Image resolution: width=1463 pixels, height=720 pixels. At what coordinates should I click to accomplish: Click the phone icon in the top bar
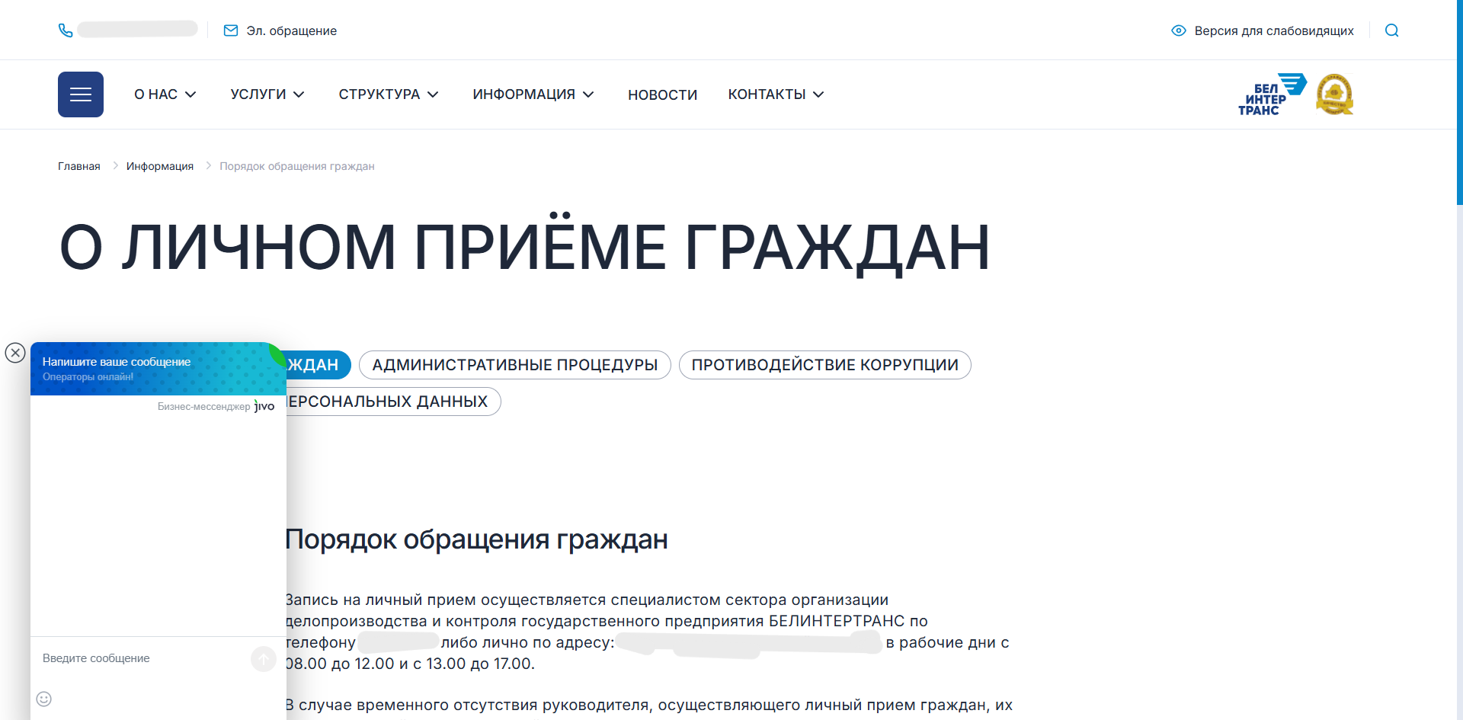(66, 30)
